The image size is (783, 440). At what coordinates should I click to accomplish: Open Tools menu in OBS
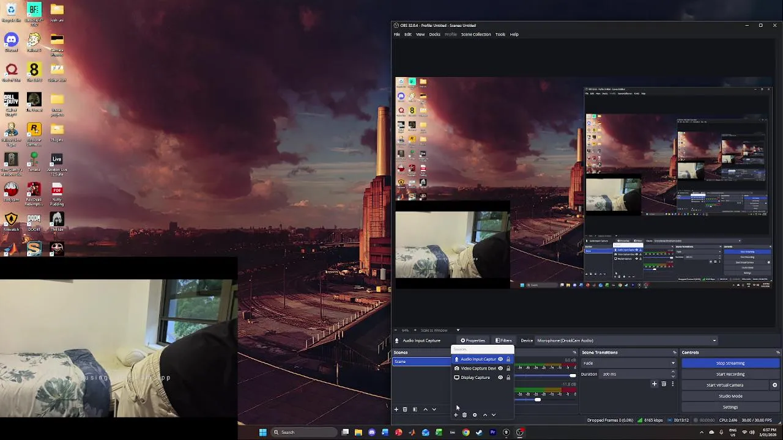click(500, 34)
